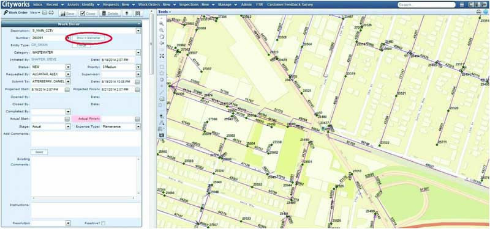Click the Save button

pyautogui.click(x=67, y=13)
